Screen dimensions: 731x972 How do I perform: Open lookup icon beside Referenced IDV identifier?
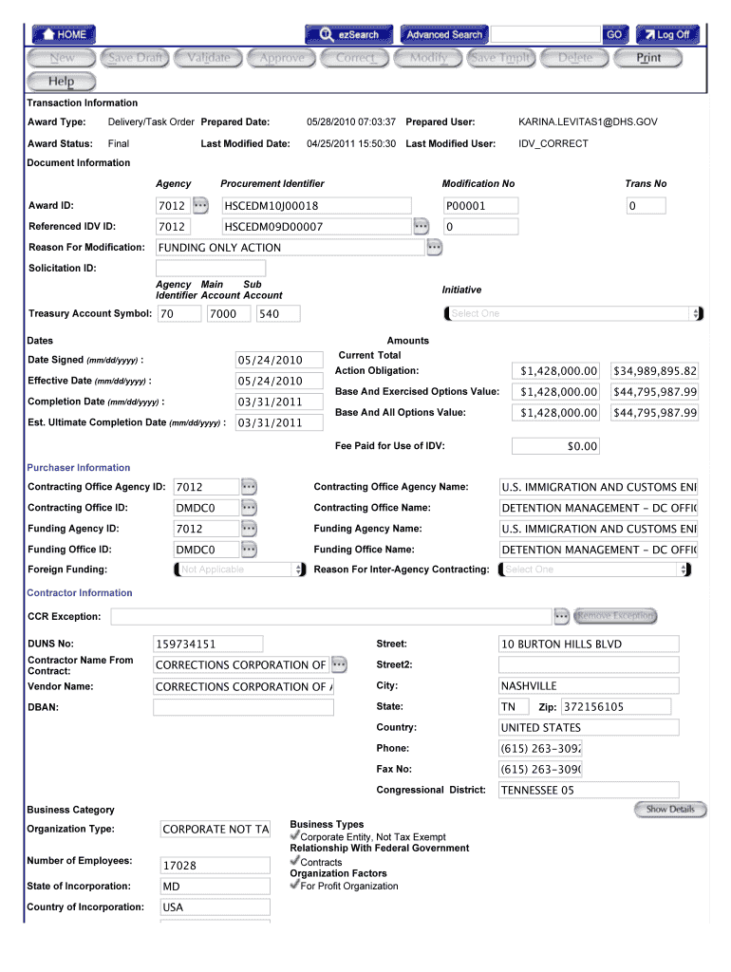tap(421, 226)
